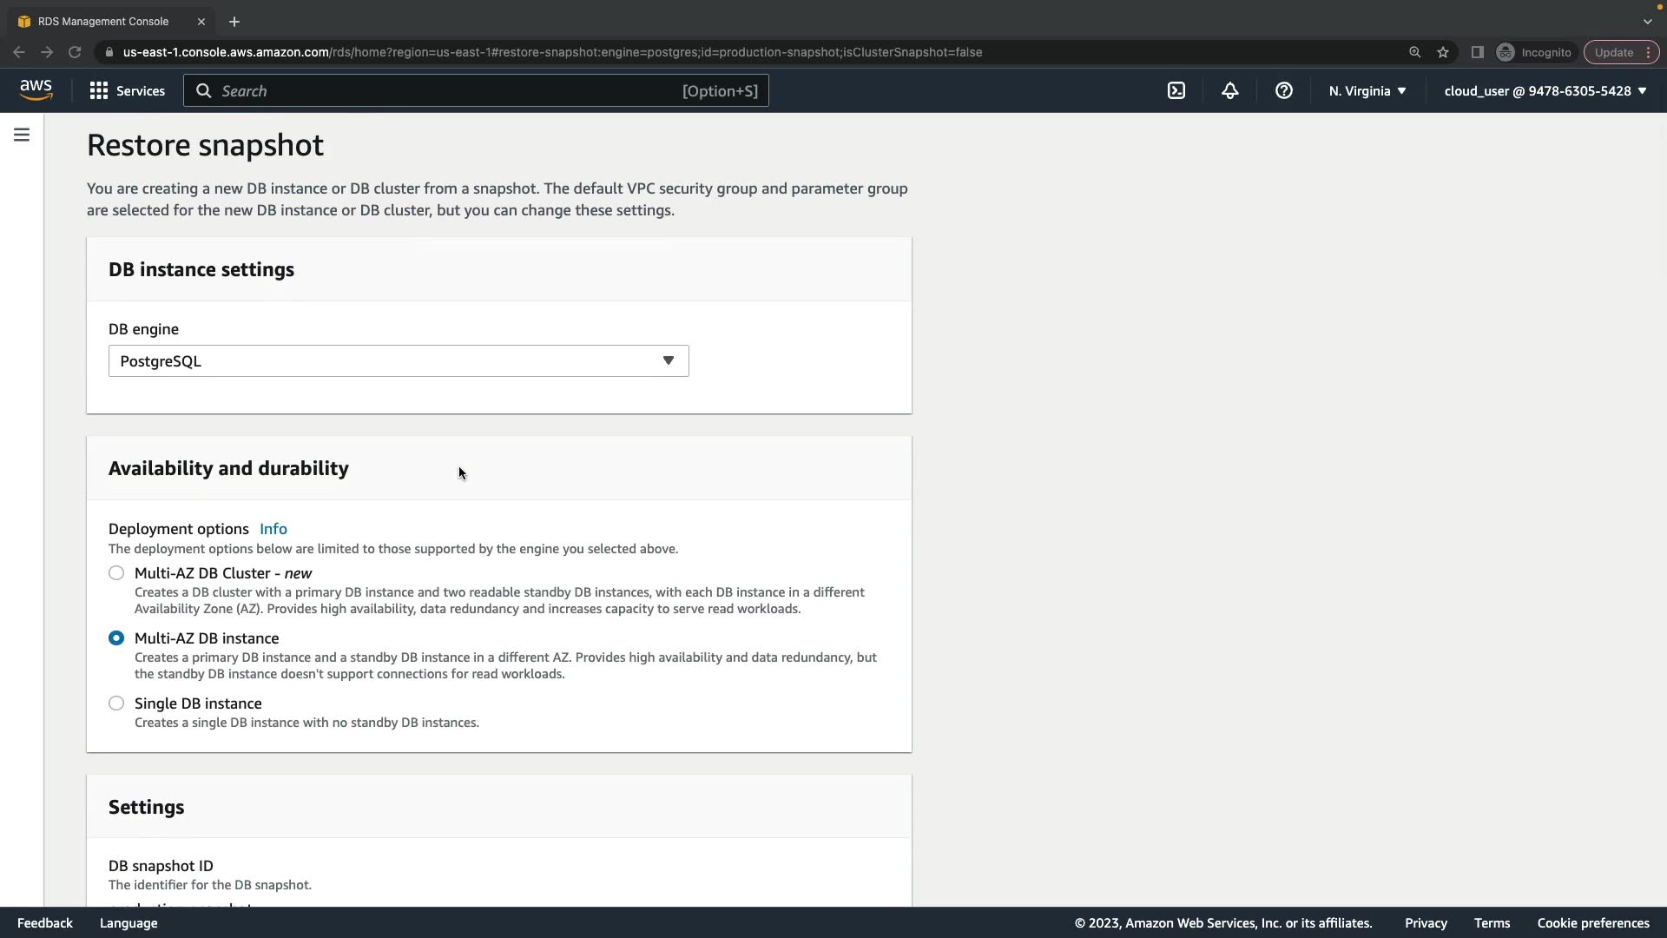Image resolution: width=1667 pixels, height=938 pixels.
Task: Open the Services grid menu
Action: tap(127, 90)
